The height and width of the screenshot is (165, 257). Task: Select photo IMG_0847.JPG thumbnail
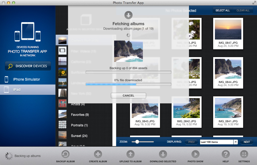click(228, 30)
